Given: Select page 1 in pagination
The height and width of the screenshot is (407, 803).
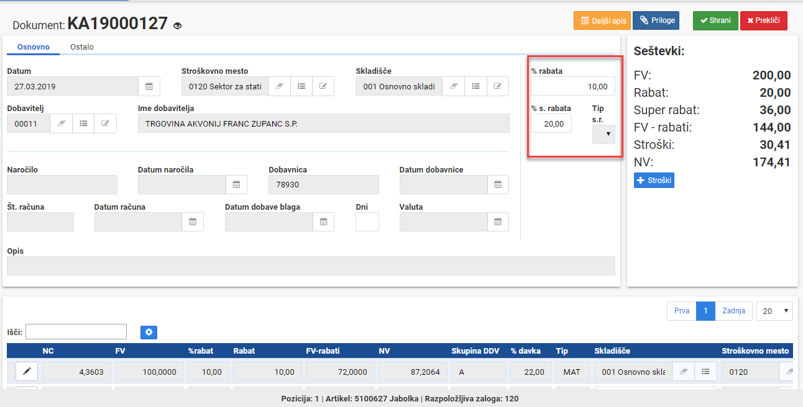Looking at the screenshot, I should coord(706,311).
